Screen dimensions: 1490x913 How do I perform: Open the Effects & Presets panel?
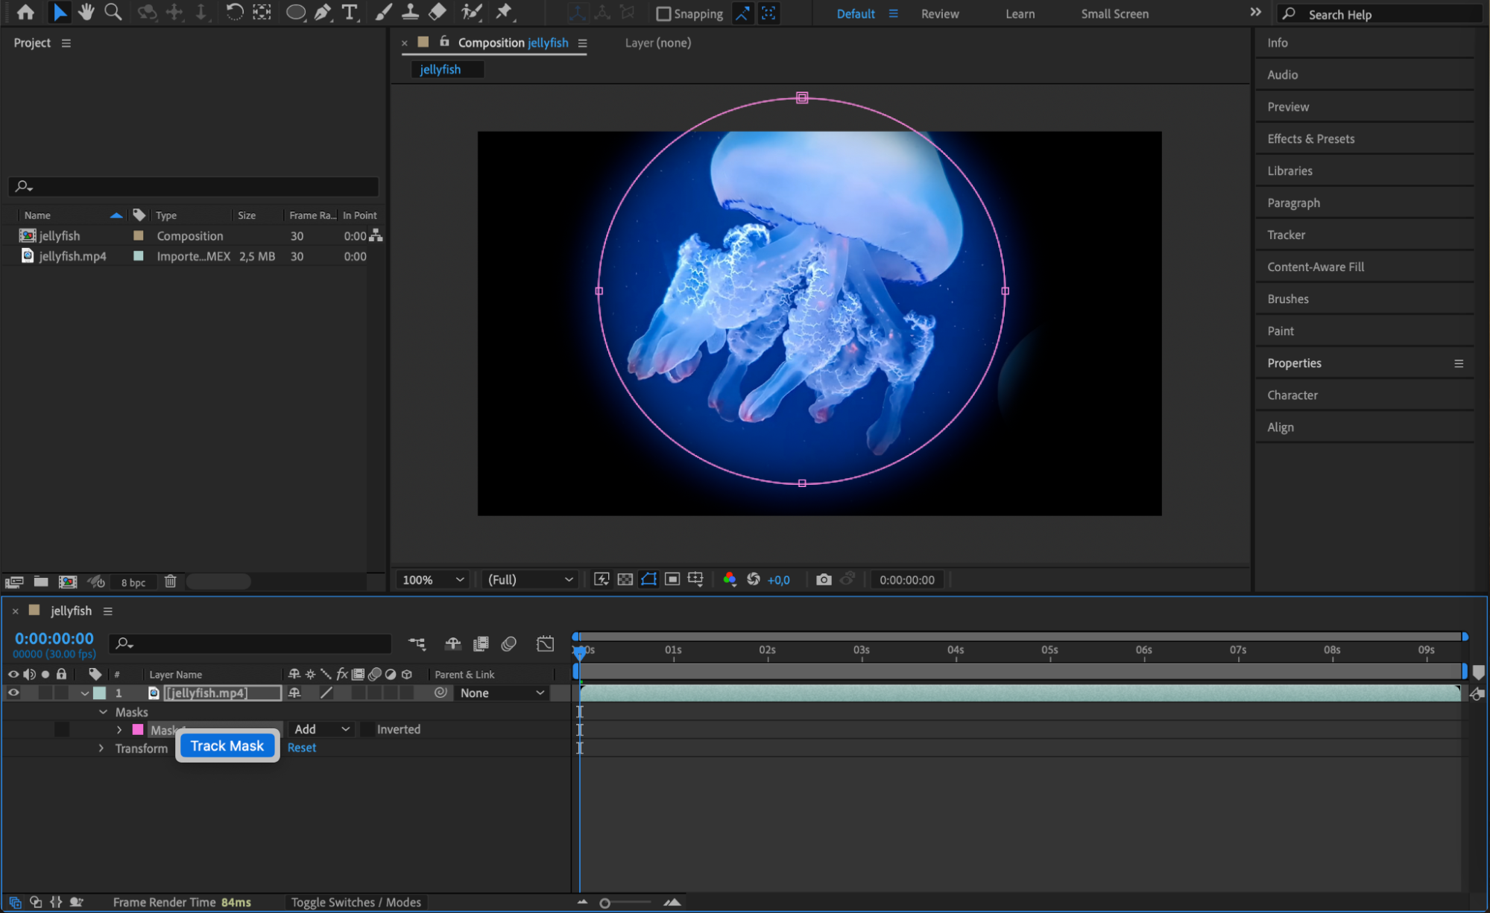coord(1310,139)
